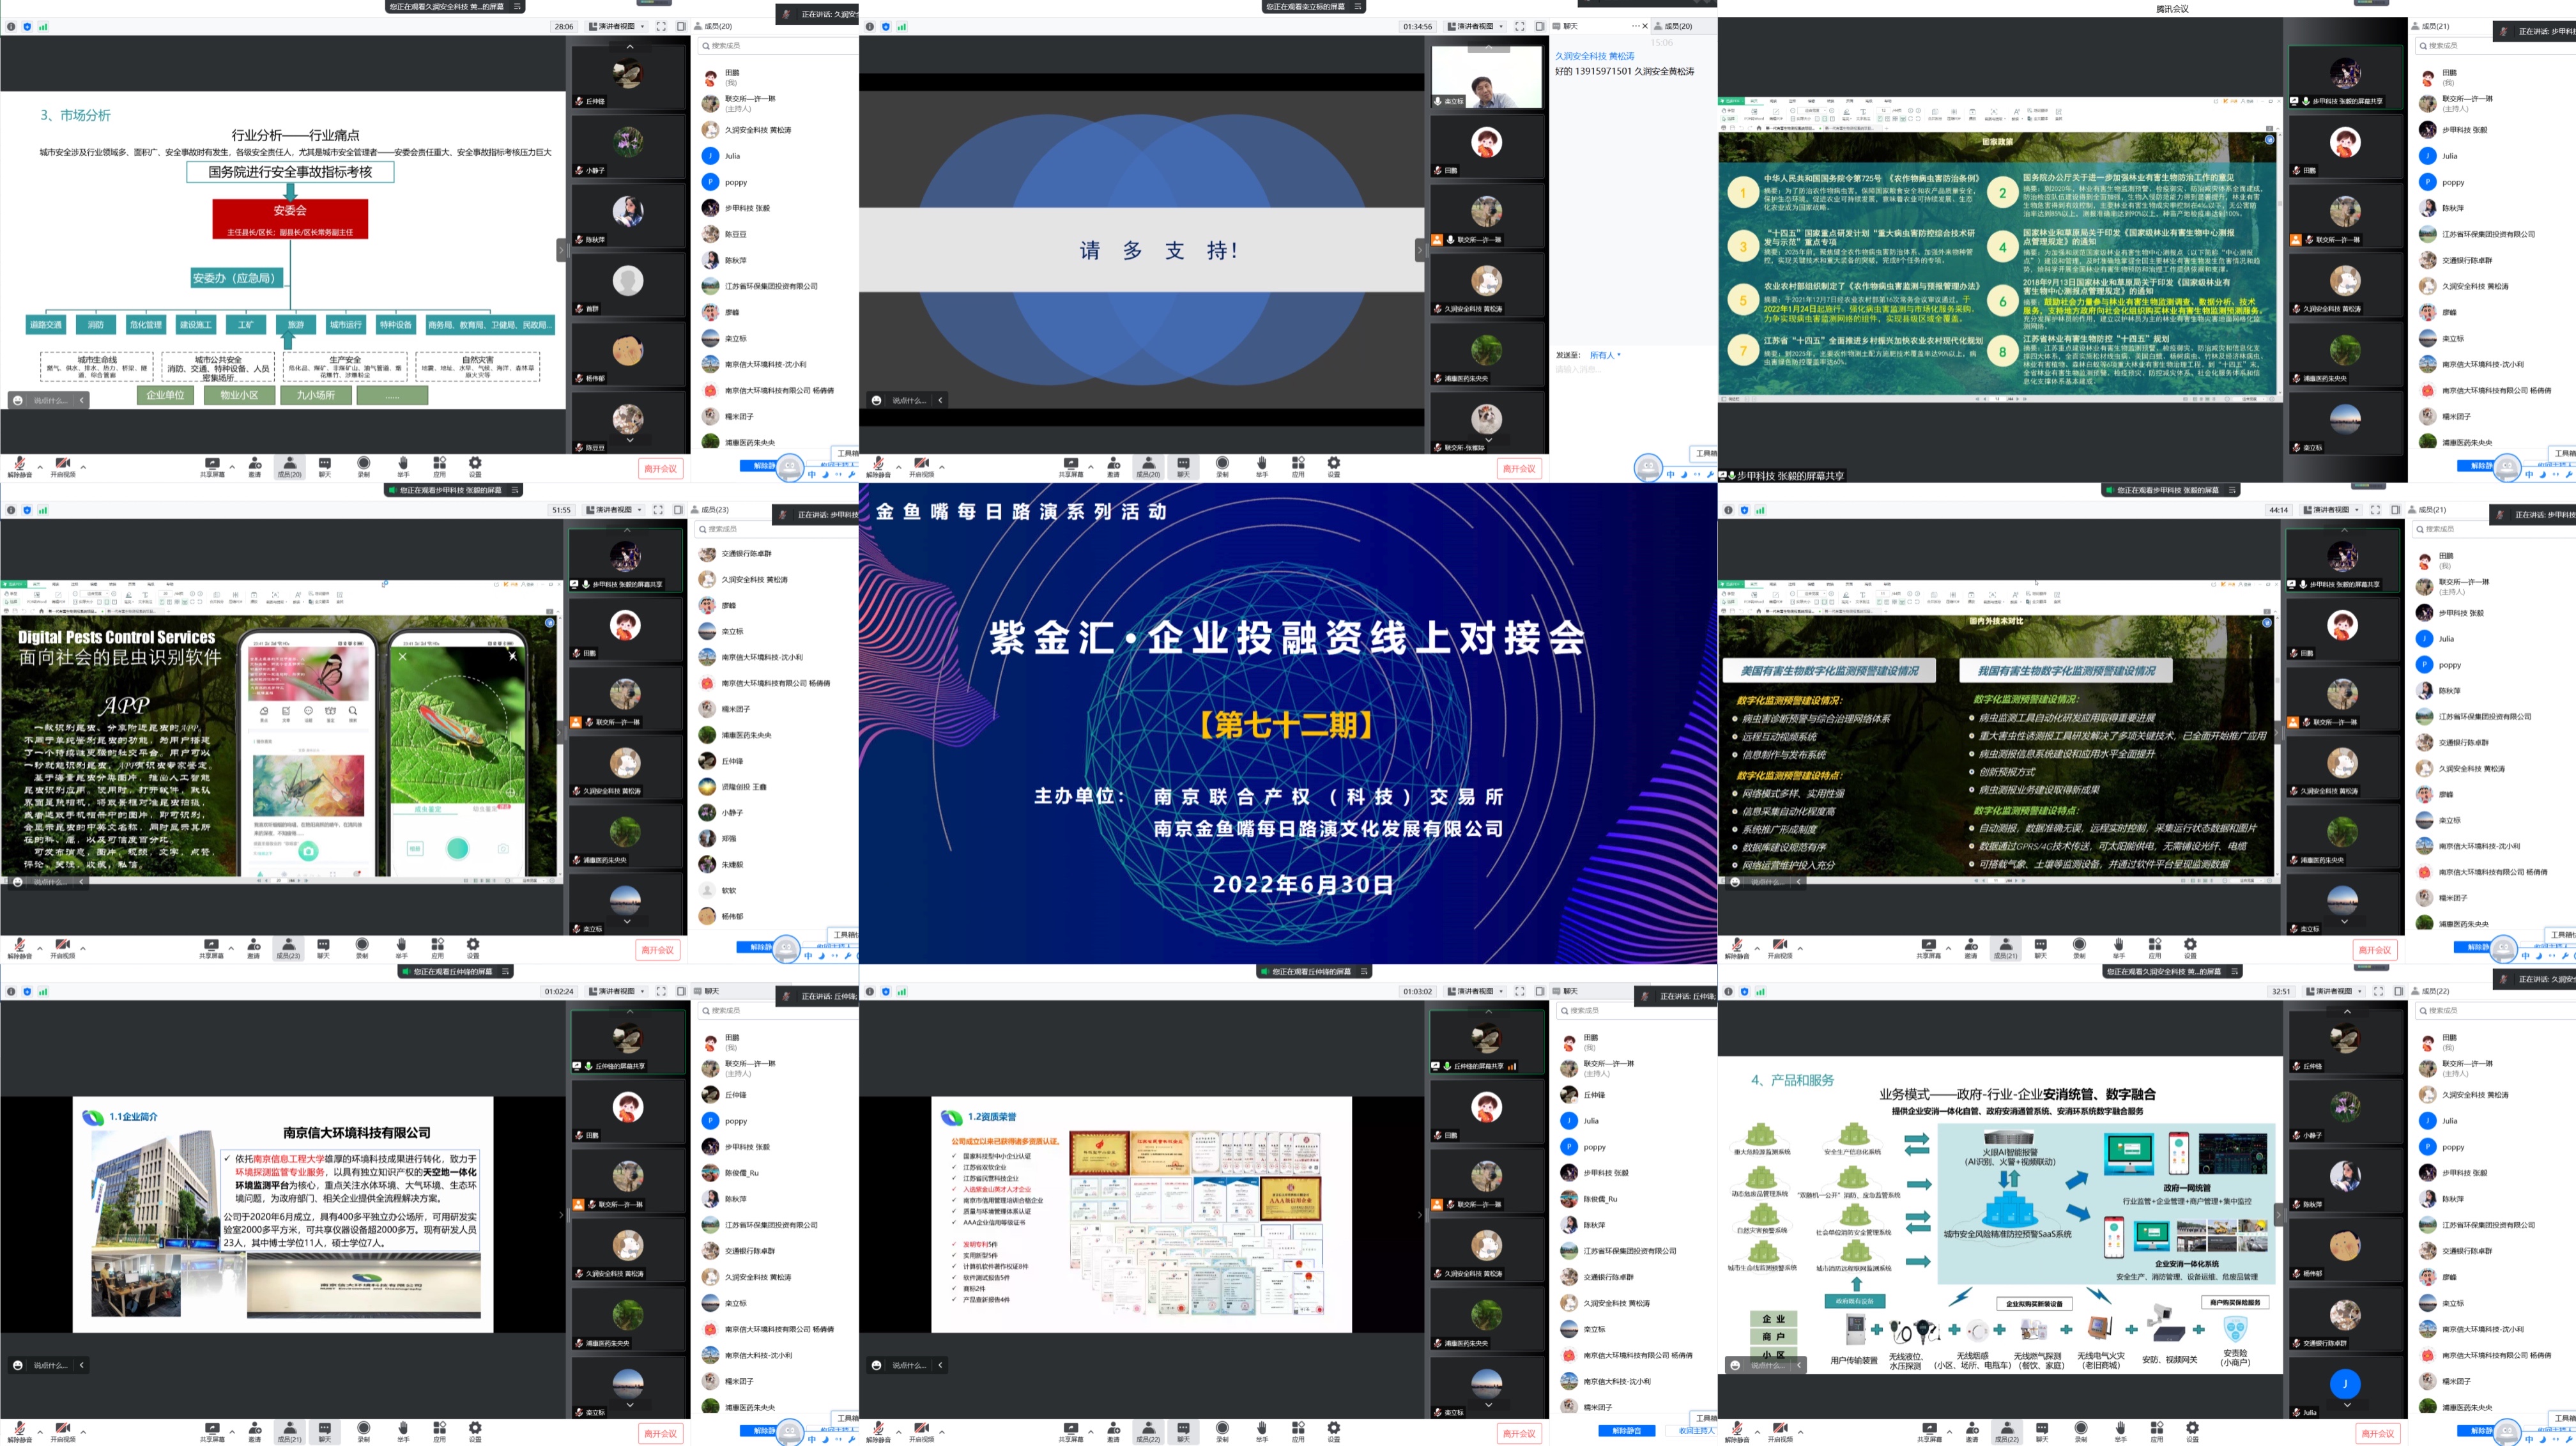Check the network signal icon in the 01:34:56 window

[x=902, y=26]
